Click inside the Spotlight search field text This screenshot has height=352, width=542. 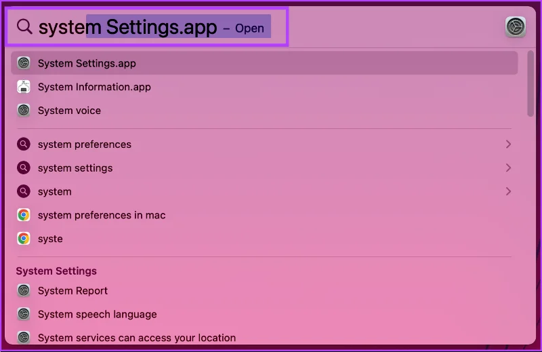click(x=127, y=27)
